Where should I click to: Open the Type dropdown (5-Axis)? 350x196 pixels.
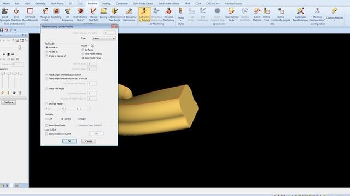coord(103,39)
